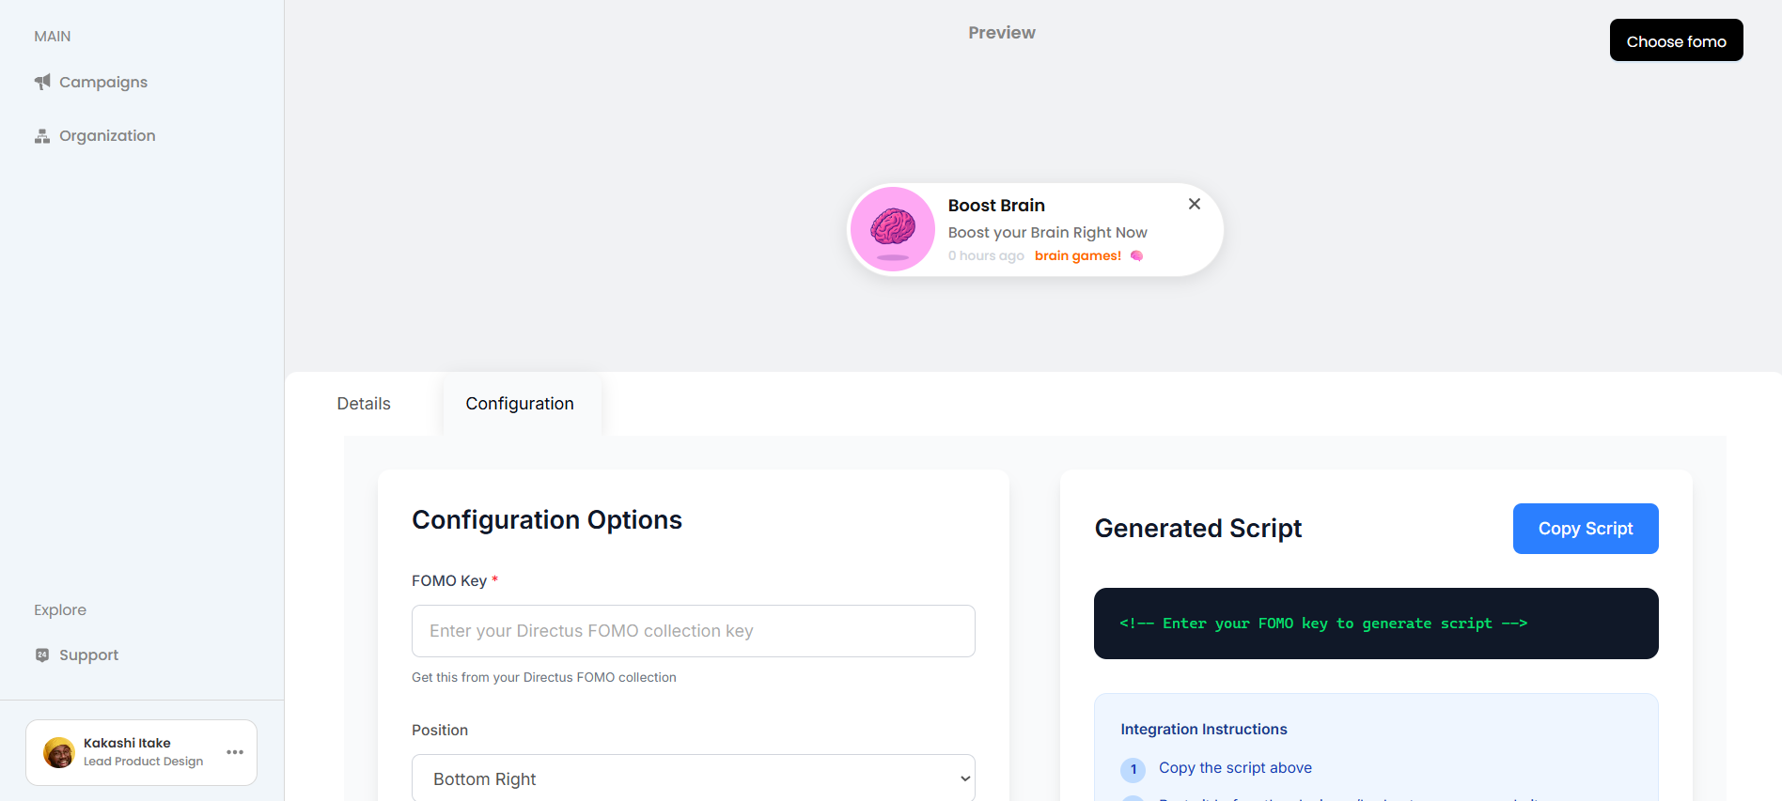Click the generated script code block
Image resolution: width=1782 pixels, height=801 pixels.
pyautogui.click(x=1375, y=624)
